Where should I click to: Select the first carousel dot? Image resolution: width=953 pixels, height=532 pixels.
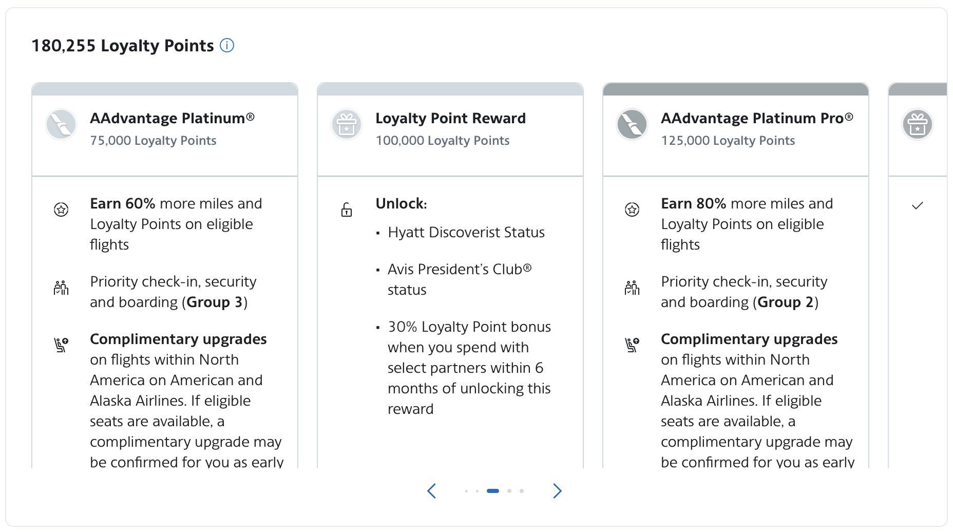tap(467, 491)
